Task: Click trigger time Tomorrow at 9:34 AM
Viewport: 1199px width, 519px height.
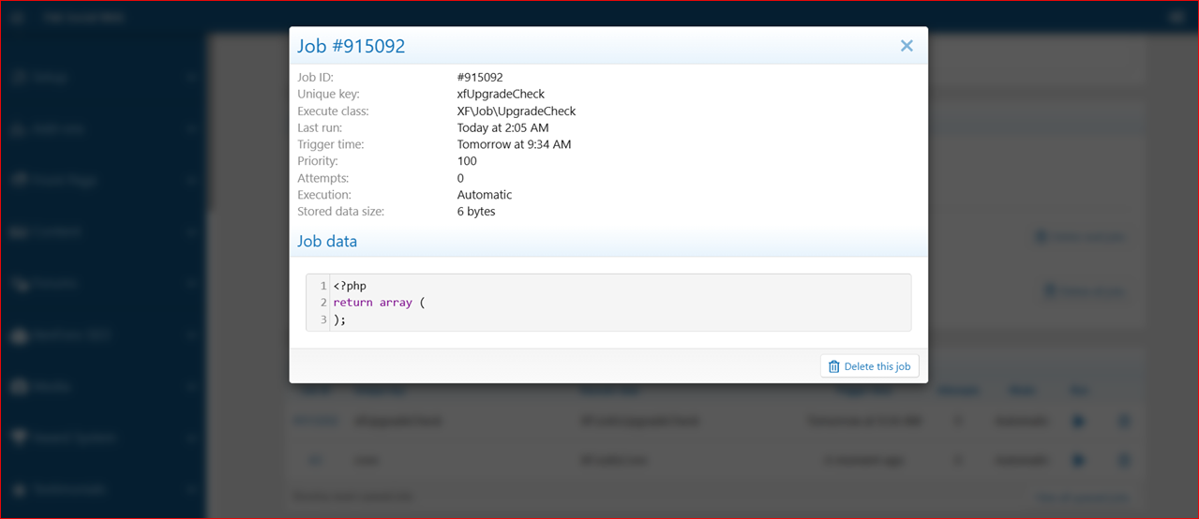Action: (514, 145)
